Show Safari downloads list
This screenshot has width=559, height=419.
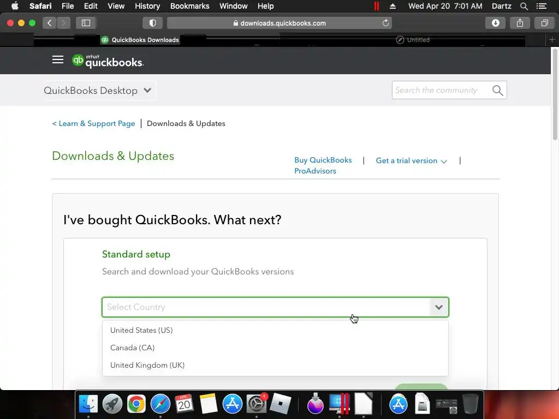(x=496, y=23)
